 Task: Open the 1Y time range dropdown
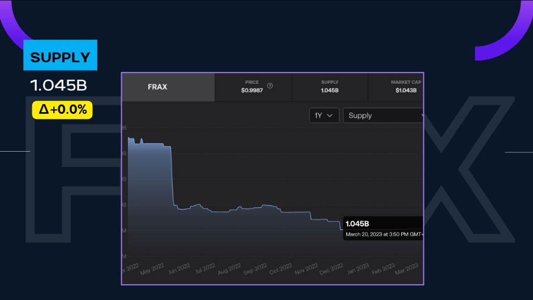click(x=324, y=115)
